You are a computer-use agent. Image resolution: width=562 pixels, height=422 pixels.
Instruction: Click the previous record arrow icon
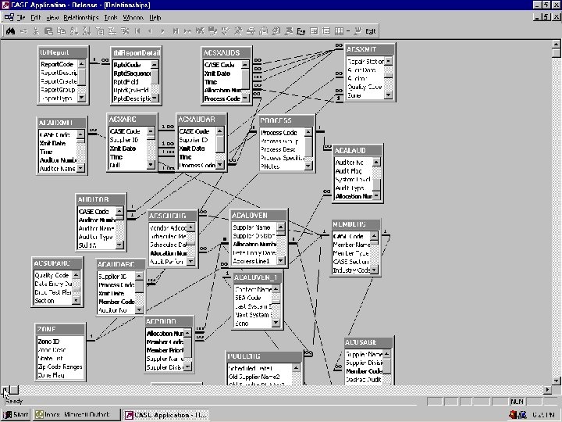coord(150,31)
